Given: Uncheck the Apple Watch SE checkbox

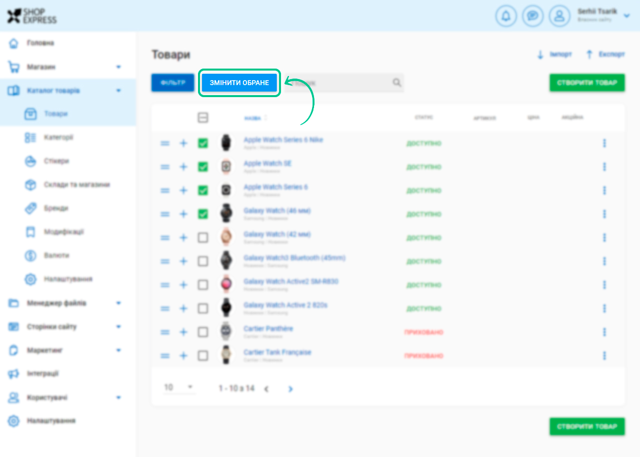Looking at the screenshot, I should (203, 167).
